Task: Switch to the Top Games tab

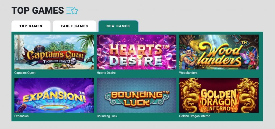Action: tap(31, 26)
